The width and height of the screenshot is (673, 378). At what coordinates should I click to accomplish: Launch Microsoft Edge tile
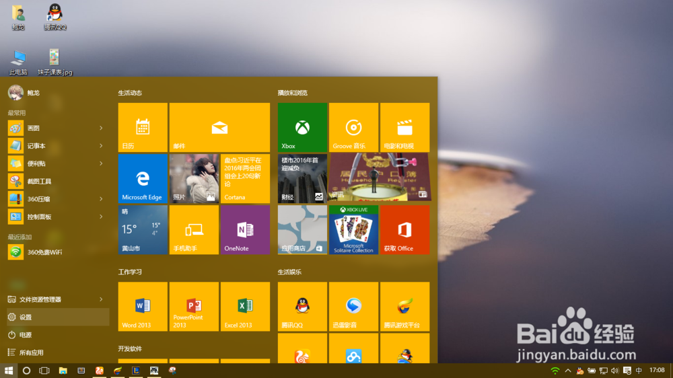coord(143,178)
